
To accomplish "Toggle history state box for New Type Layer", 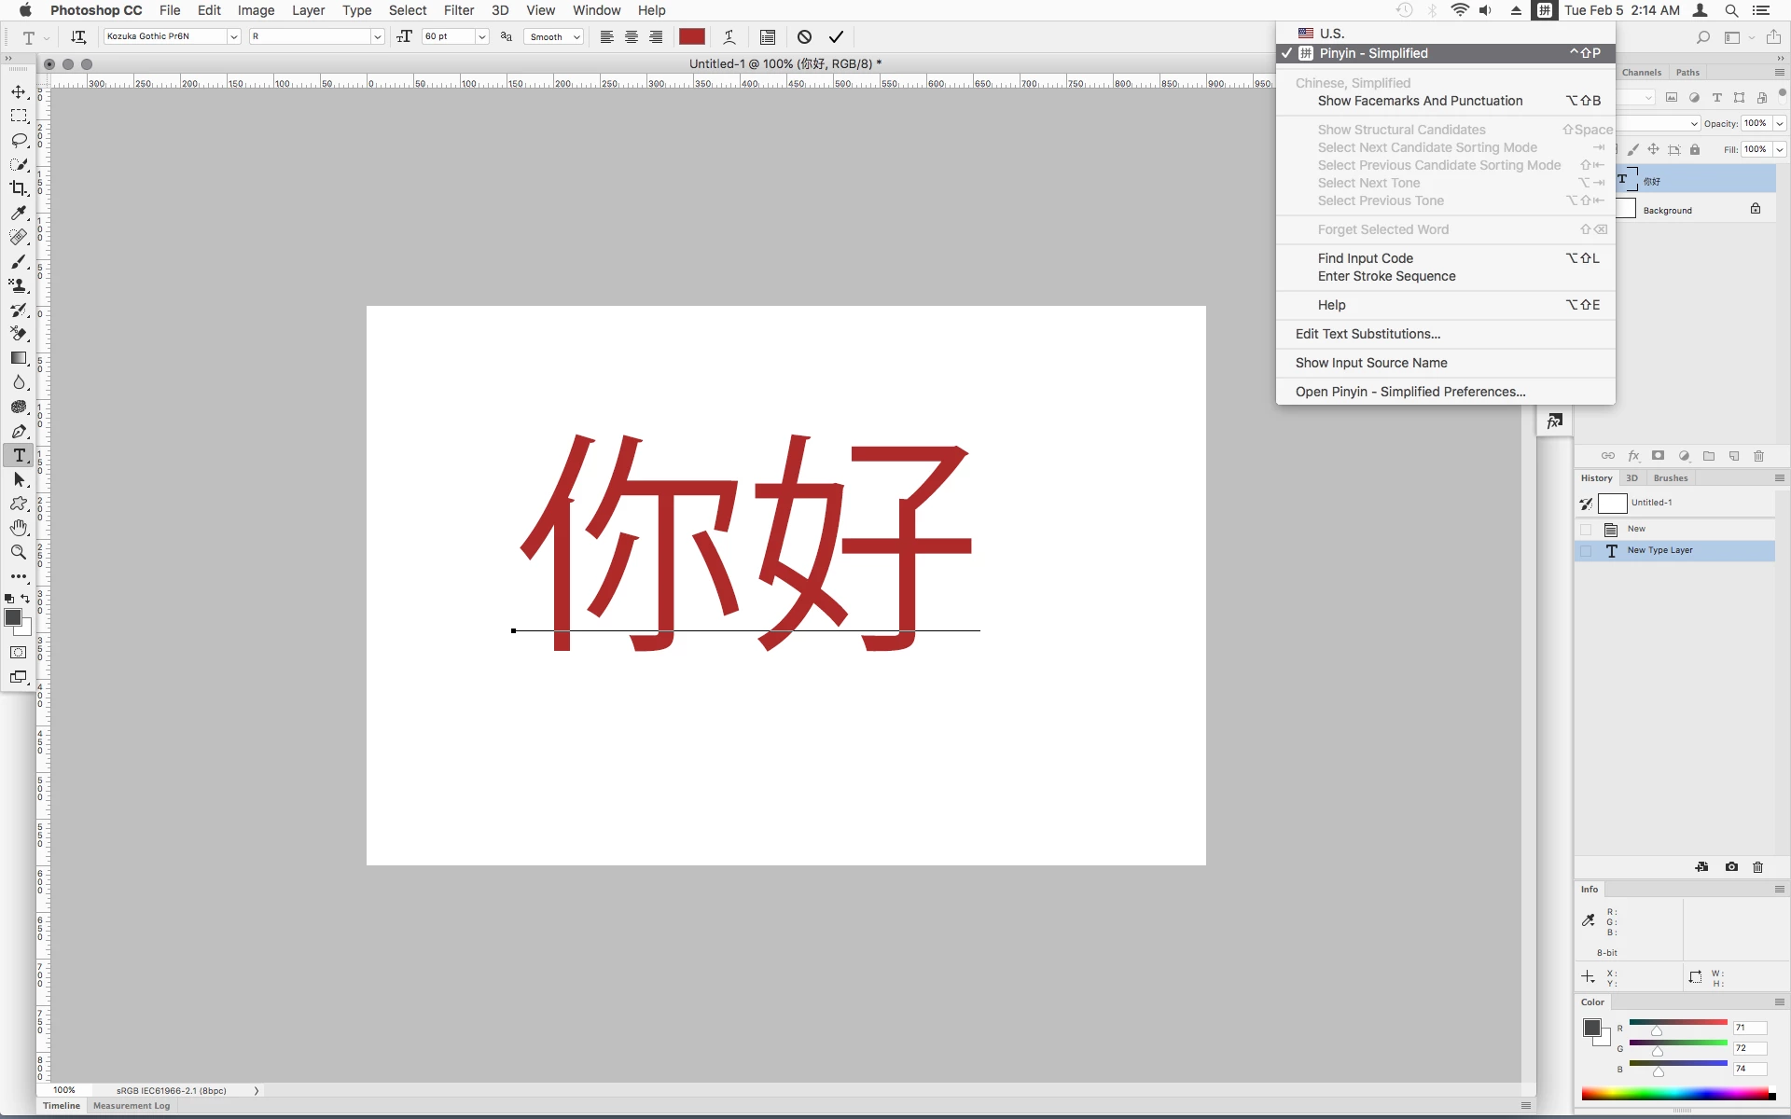I will pyautogui.click(x=1586, y=551).
